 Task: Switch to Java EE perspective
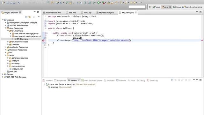166,7
